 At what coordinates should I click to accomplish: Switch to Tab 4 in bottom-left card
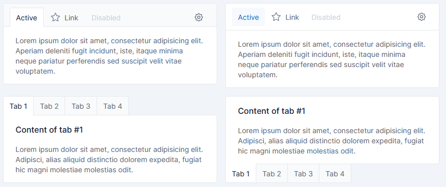[x=112, y=106]
